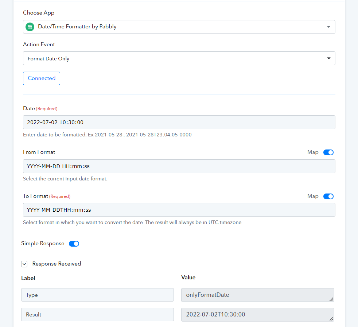Toggle the Map switch for From Format
The width and height of the screenshot is (358, 327).
tap(328, 152)
